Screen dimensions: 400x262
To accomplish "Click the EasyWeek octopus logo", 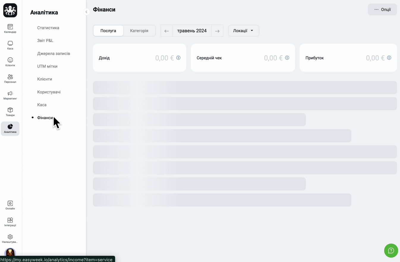I will (x=10, y=10).
